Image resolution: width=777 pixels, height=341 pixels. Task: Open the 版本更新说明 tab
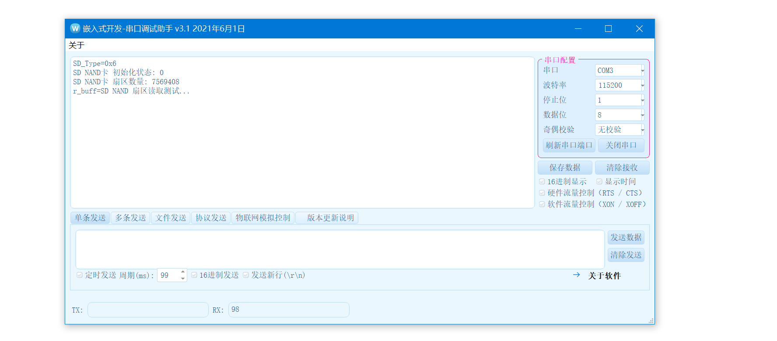327,218
